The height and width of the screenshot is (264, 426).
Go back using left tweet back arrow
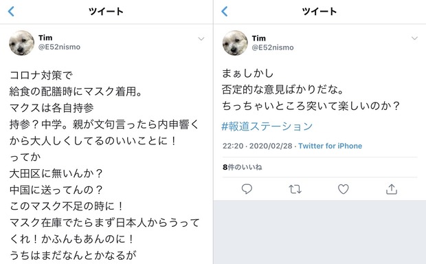[x=11, y=12]
